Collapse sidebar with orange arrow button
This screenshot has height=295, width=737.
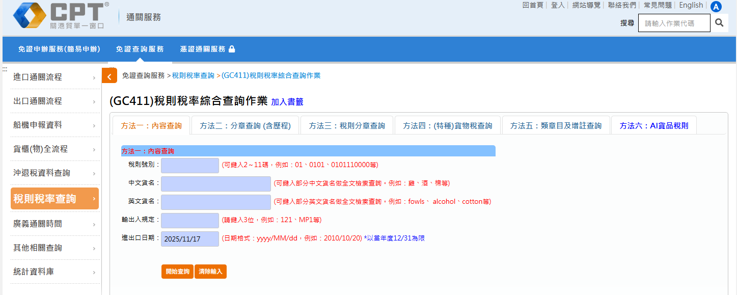[110, 75]
